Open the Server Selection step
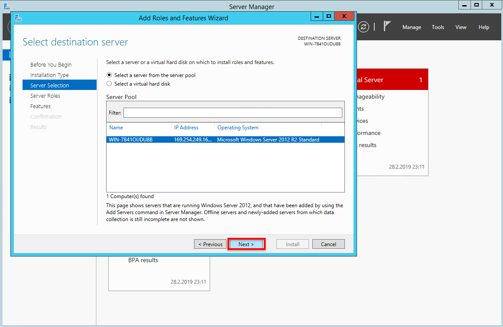Image resolution: width=503 pixels, height=327 pixels. 60,85
